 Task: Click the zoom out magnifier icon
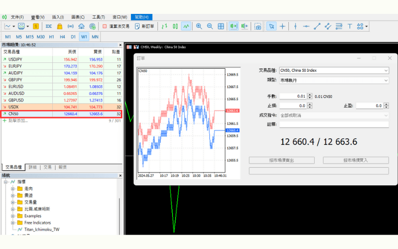pos(209,26)
